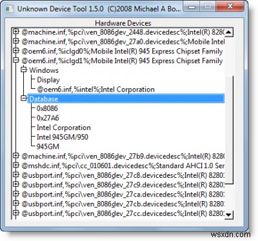Select the @oem6.inf,%intel%;Intel Corporation entry
The image size is (258, 241).
click(95, 90)
